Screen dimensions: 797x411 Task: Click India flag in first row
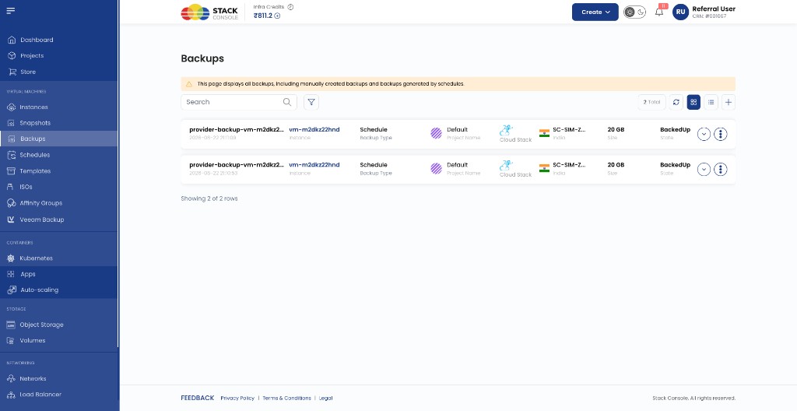pos(544,133)
